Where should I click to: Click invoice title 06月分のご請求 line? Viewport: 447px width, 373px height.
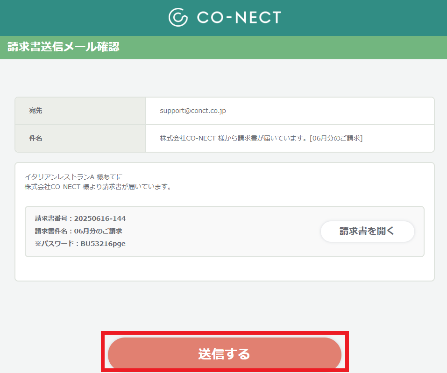[x=78, y=231]
